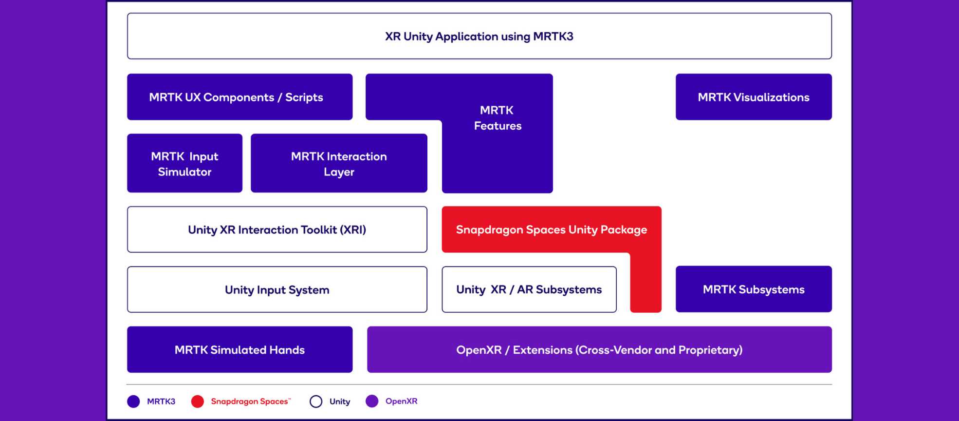
Task: Click the MRTK Input Simulator block
Action: 184,163
